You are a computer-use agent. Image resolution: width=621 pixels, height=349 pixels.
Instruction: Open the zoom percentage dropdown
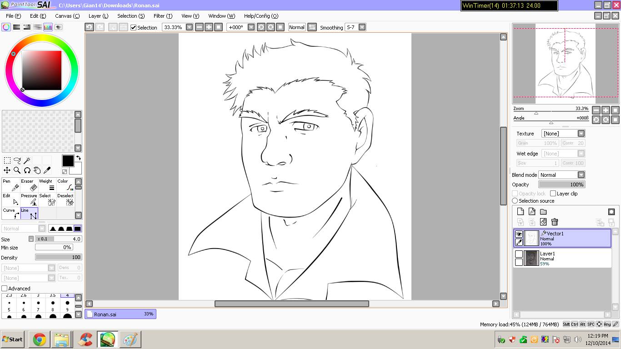[x=190, y=27]
